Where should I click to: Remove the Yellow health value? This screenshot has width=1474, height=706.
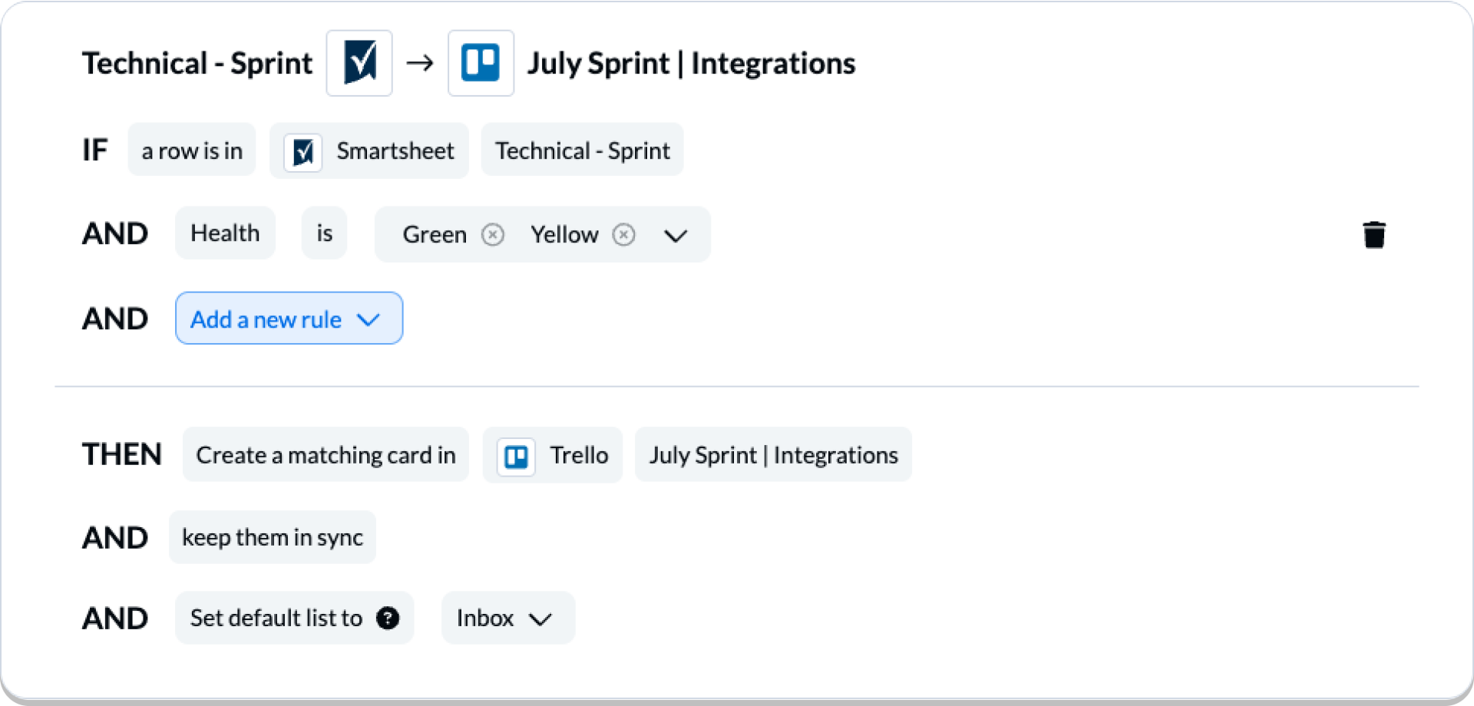pyautogui.click(x=624, y=235)
